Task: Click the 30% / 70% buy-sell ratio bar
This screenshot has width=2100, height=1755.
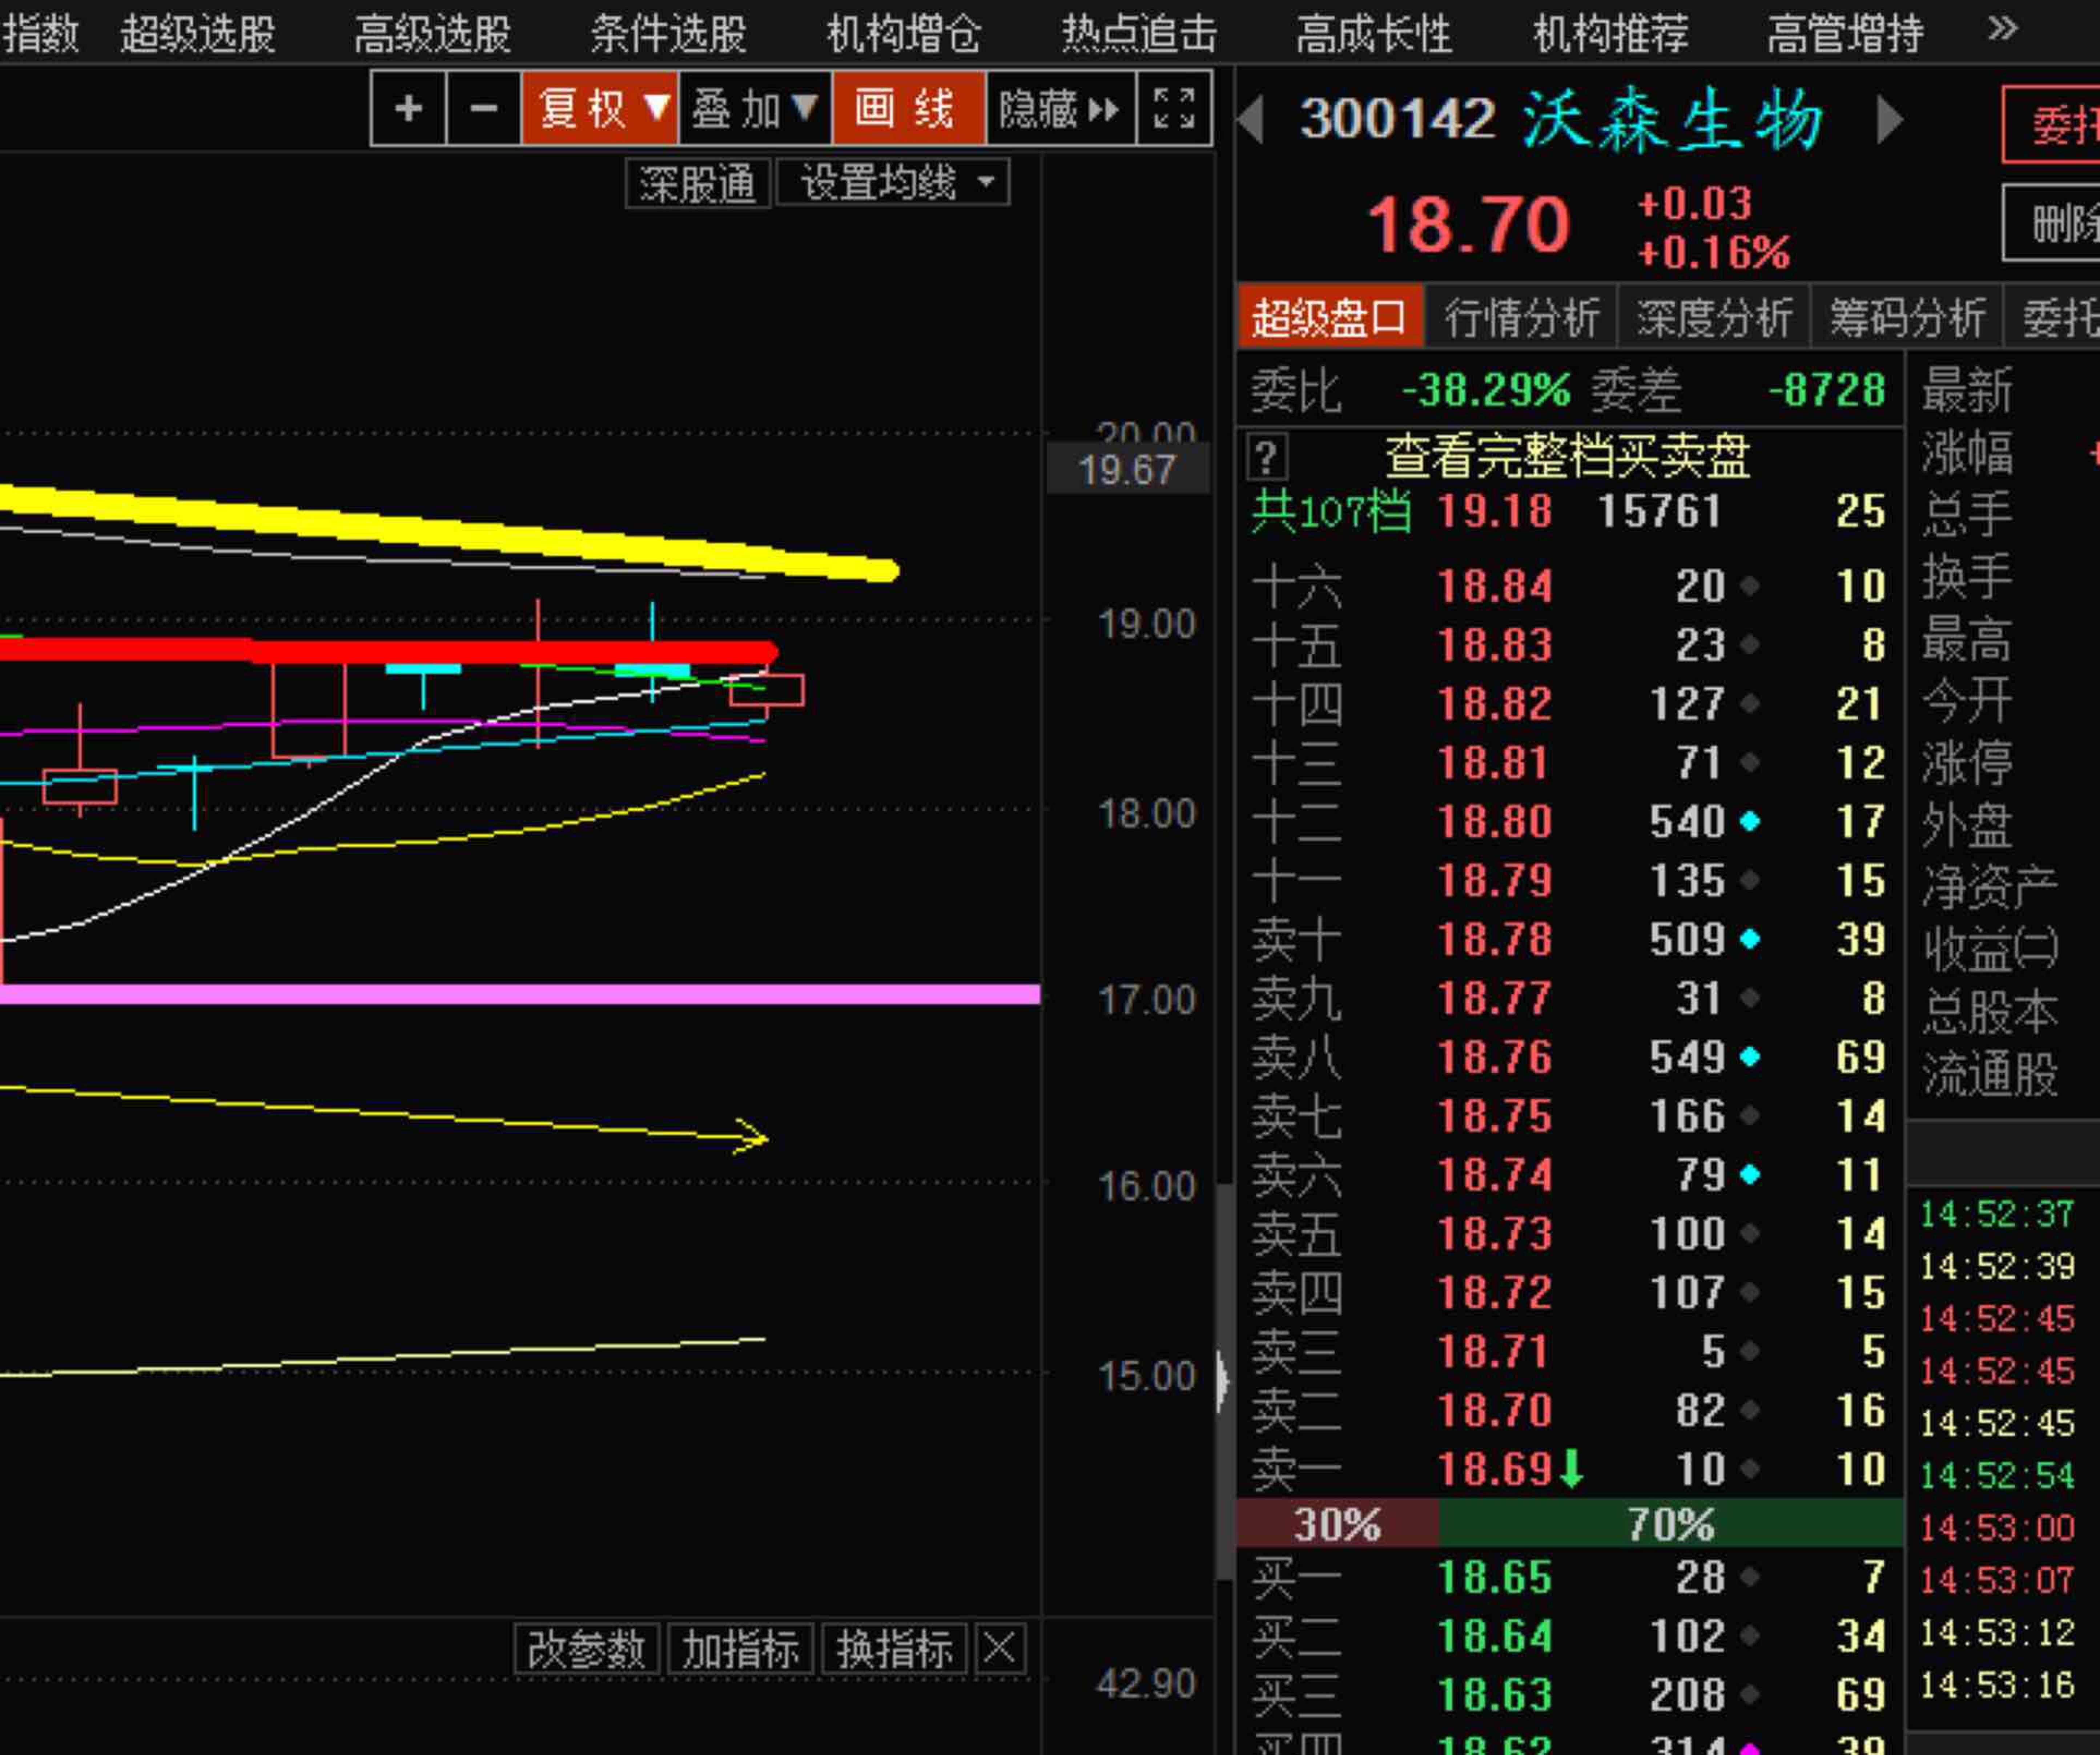Action: click(x=1570, y=1523)
